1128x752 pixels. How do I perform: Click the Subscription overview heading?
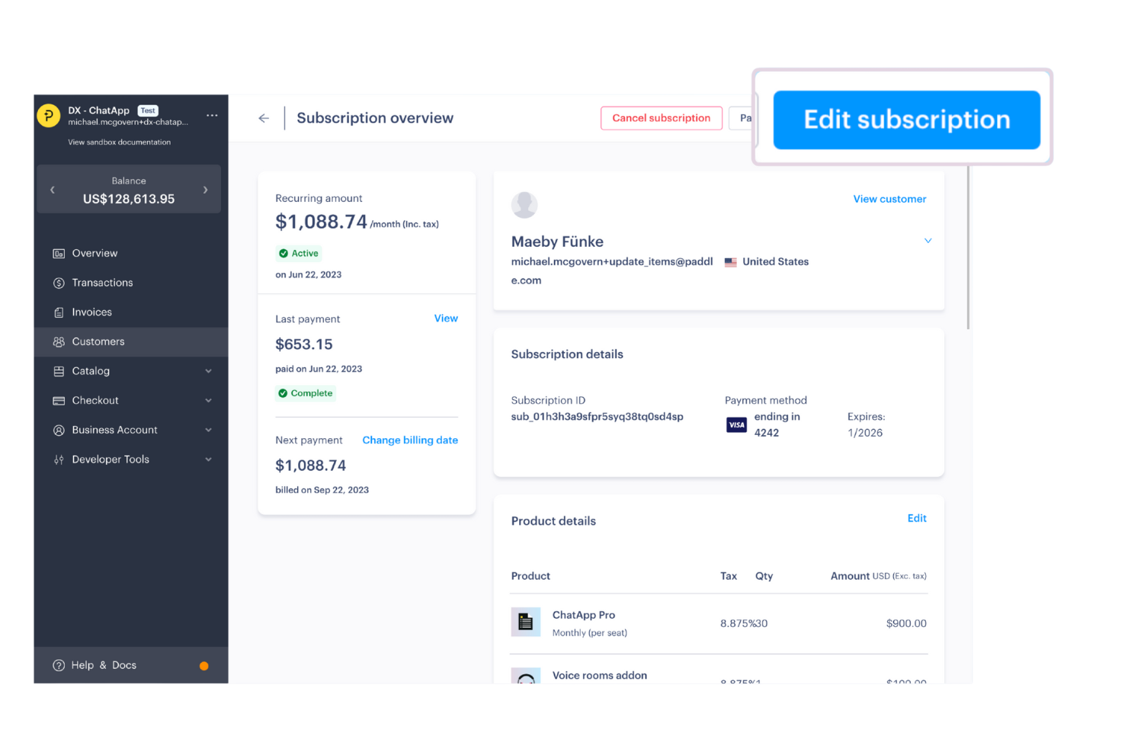[x=375, y=118]
